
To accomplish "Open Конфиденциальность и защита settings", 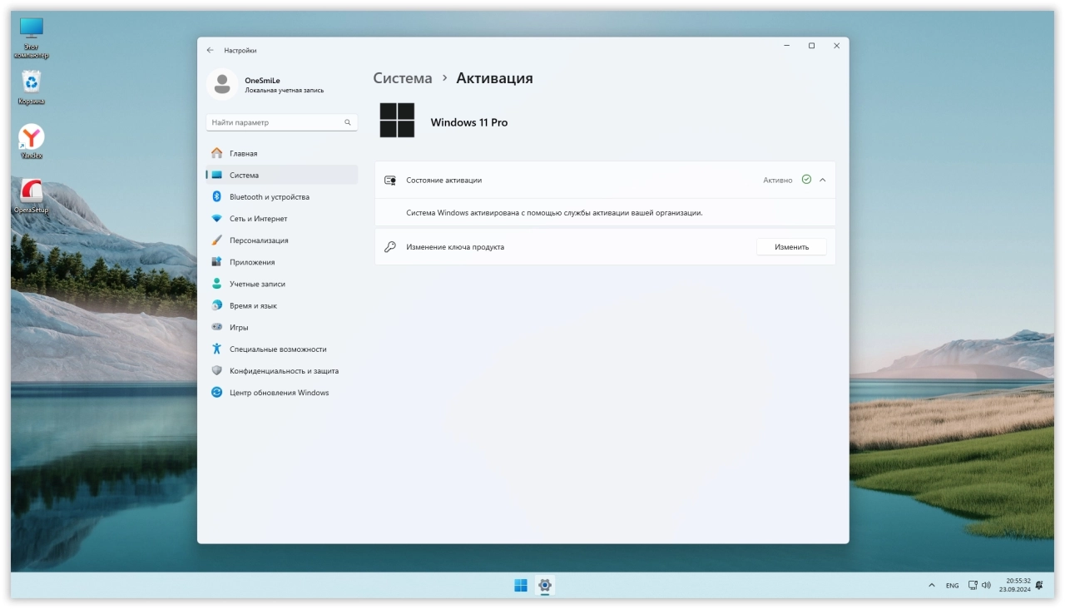I will 281,370.
